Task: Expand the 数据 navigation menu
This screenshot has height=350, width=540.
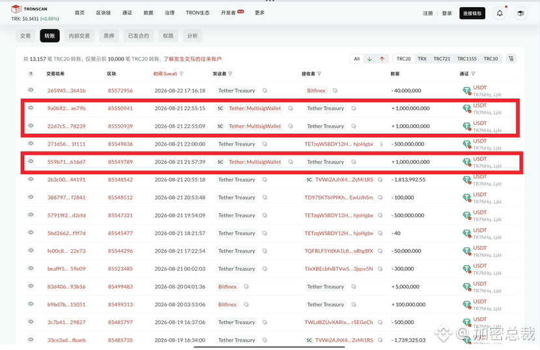Action: (149, 13)
